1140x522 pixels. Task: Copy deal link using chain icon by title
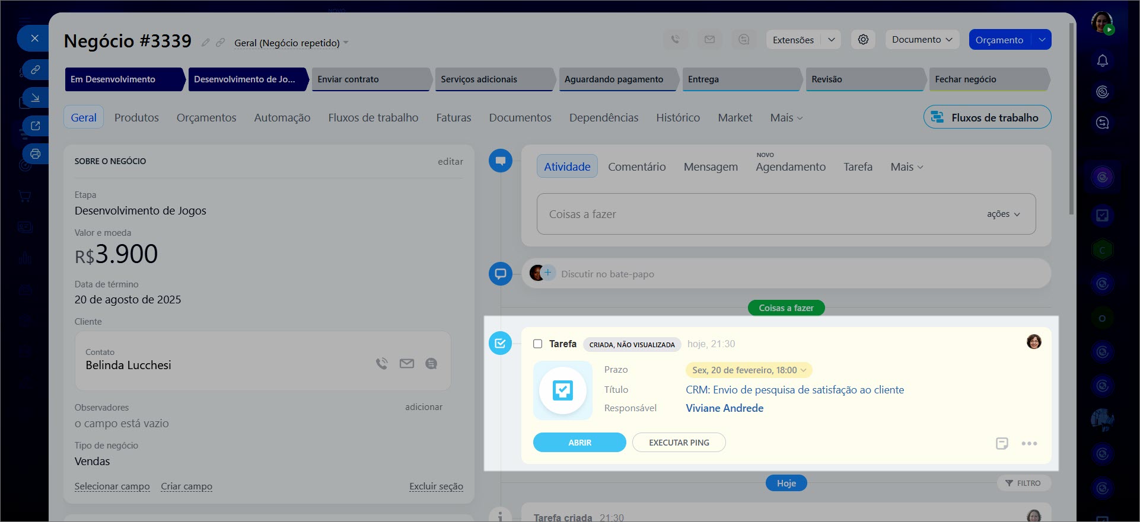220,43
